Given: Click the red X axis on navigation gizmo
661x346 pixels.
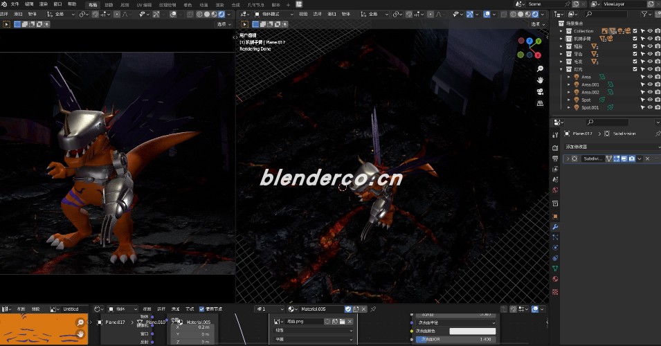Looking at the screenshot, I should point(538,55).
